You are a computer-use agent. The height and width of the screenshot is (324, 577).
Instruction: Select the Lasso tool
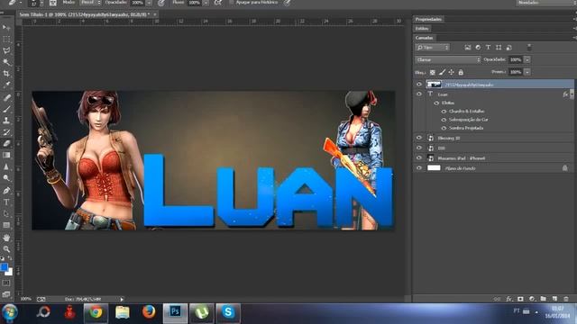point(6,50)
